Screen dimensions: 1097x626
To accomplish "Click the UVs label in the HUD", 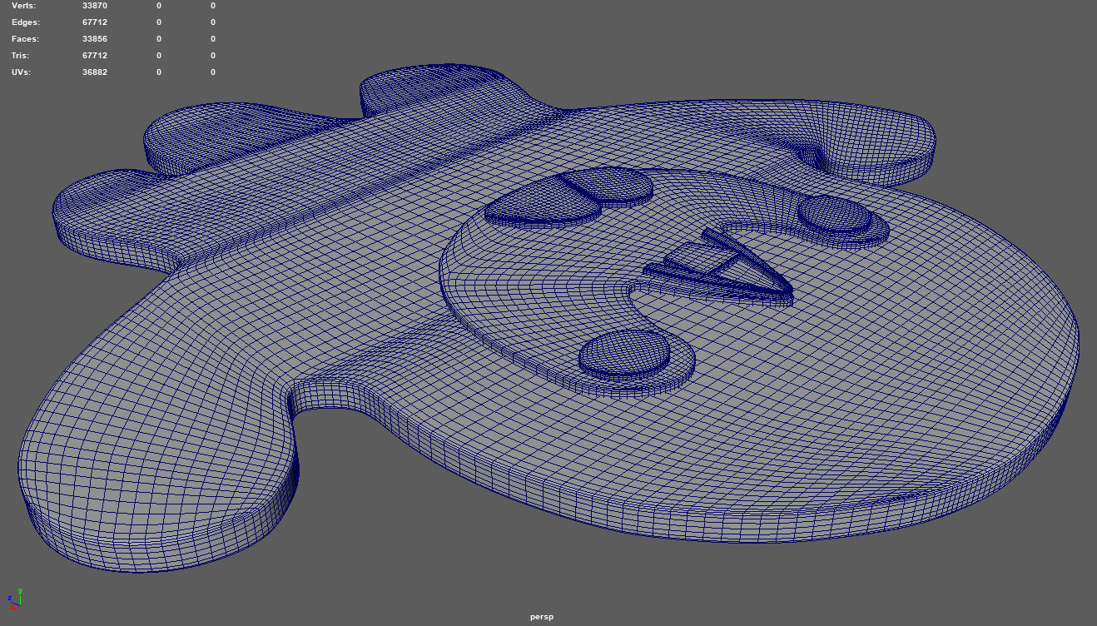I will pyautogui.click(x=21, y=72).
